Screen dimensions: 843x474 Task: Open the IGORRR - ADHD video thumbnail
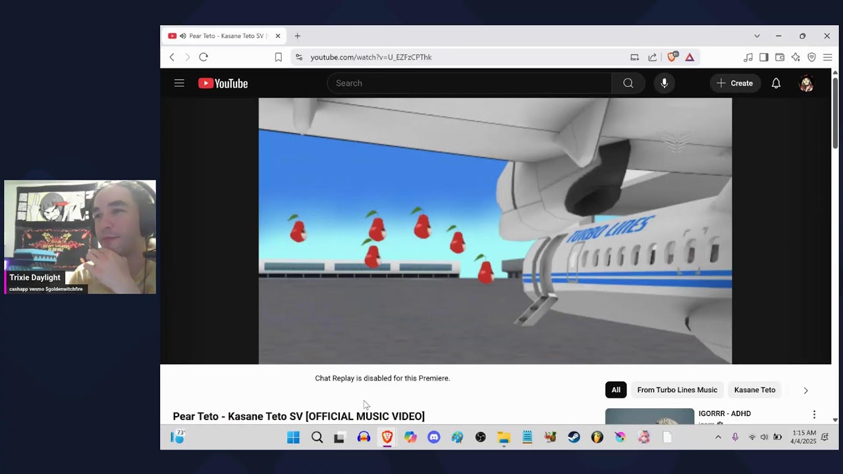pos(649,416)
